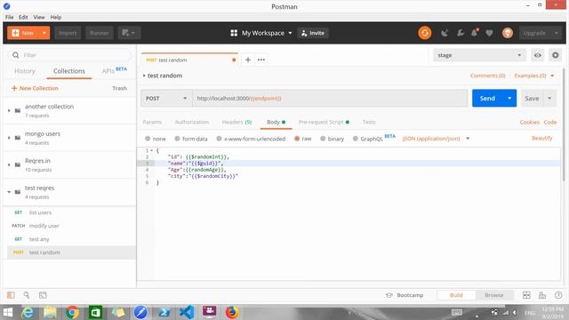Open the Authorization request tab
This screenshot has height=320, width=569.
192,123
